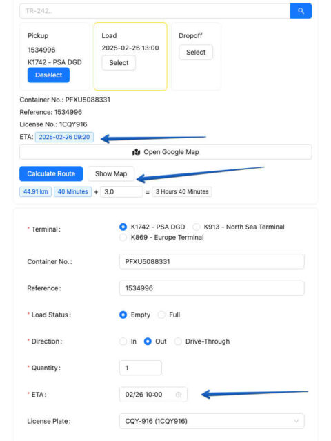Set direction to In

click(123, 341)
